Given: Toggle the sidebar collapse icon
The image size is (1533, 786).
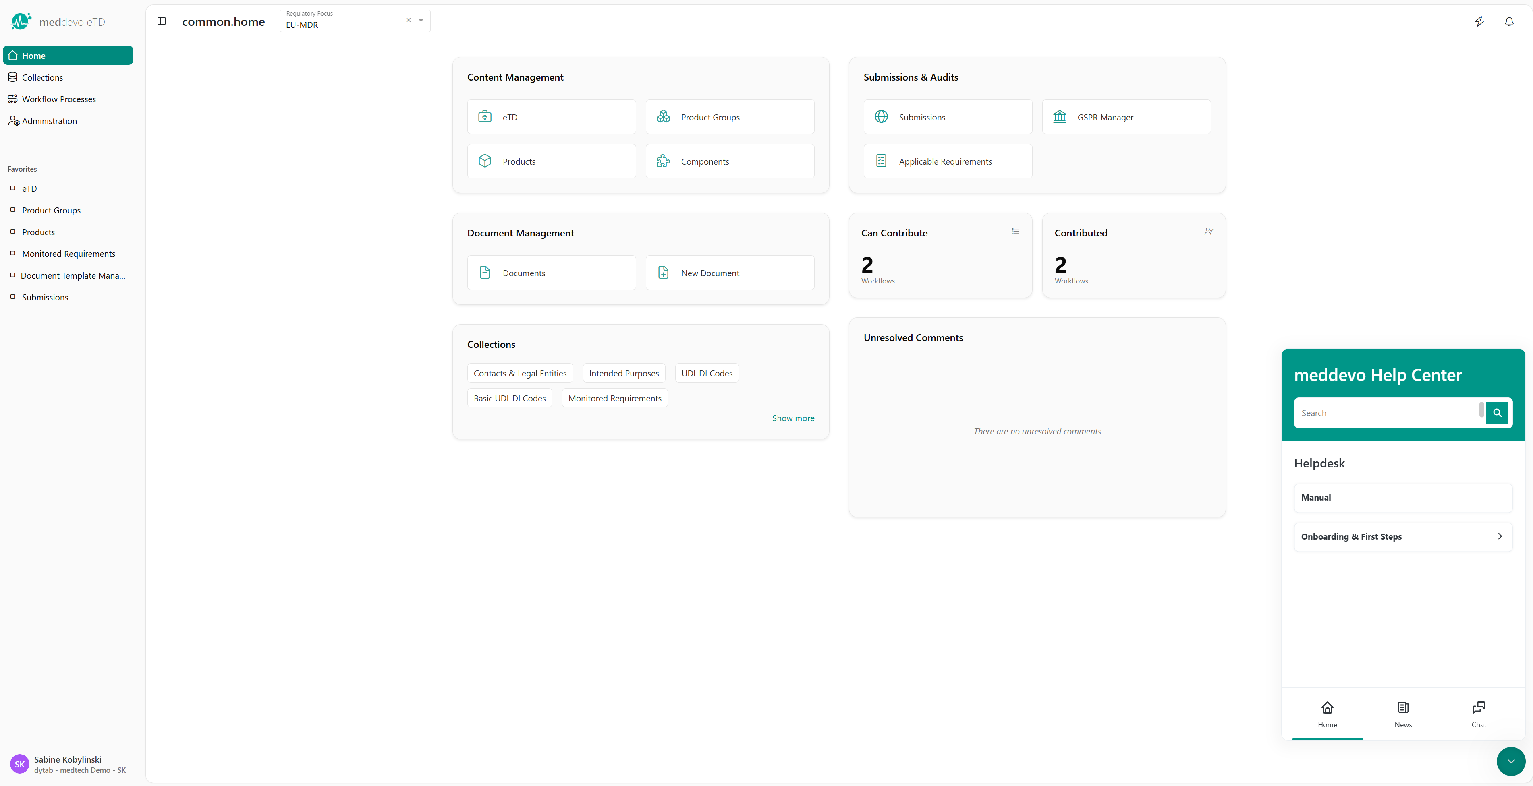Looking at the screenshot, I should point(161,21).
